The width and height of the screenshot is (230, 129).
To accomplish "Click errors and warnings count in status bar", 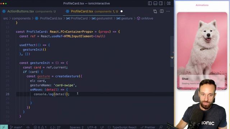I will point(40,127).
